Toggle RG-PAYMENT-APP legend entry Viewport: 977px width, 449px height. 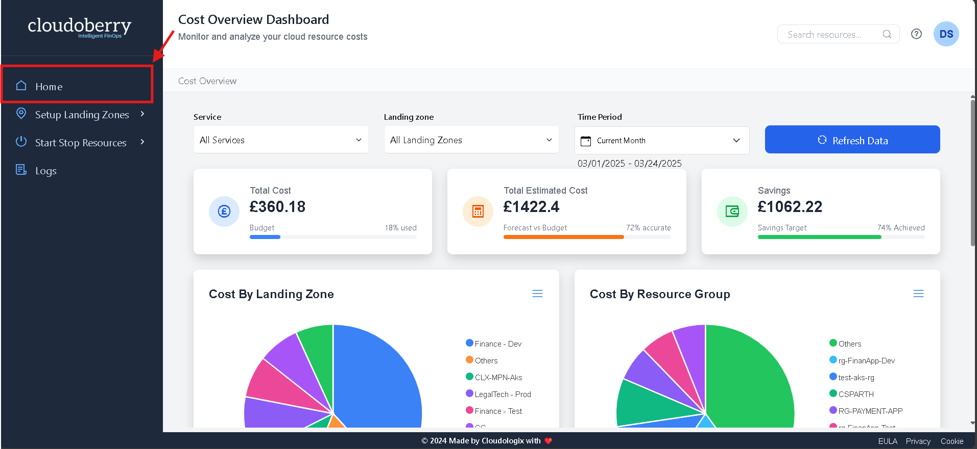pyautogui.click(x=866, y=411)
